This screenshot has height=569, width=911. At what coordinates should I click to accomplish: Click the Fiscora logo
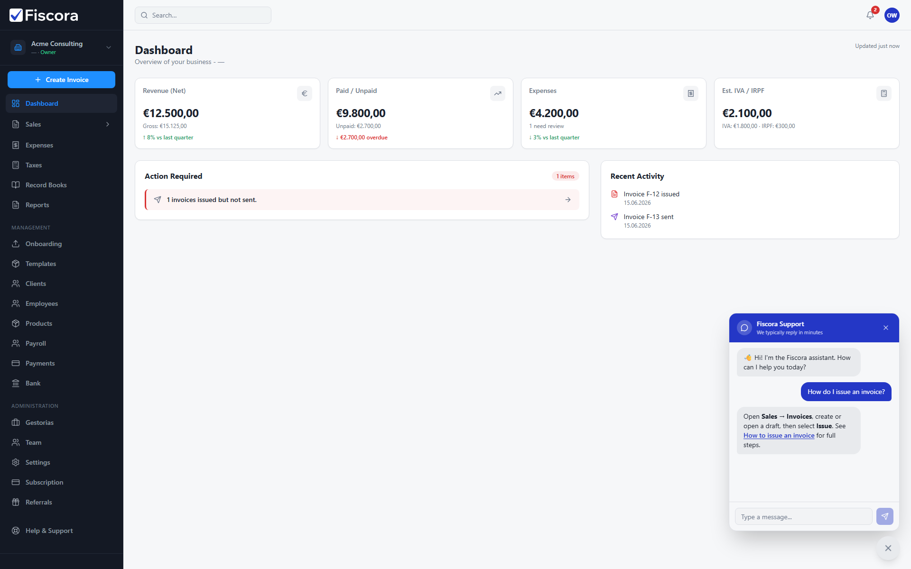coord(44,15)
